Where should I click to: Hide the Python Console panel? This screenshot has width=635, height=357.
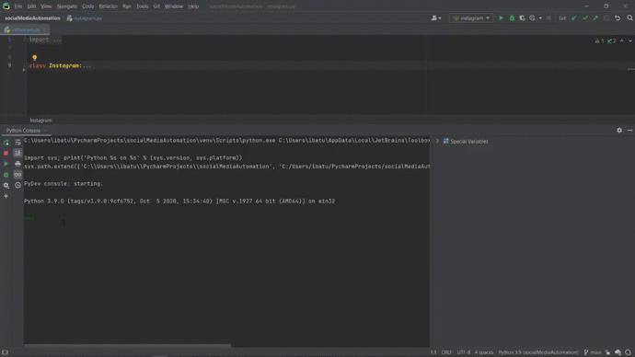pyautogui.click(x=629, y=131)
